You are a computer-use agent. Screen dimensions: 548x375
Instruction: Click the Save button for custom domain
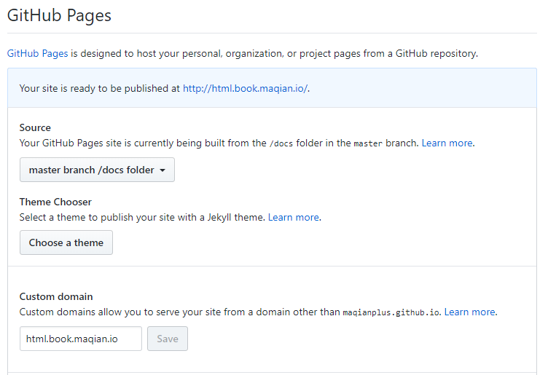pos(168,339)
